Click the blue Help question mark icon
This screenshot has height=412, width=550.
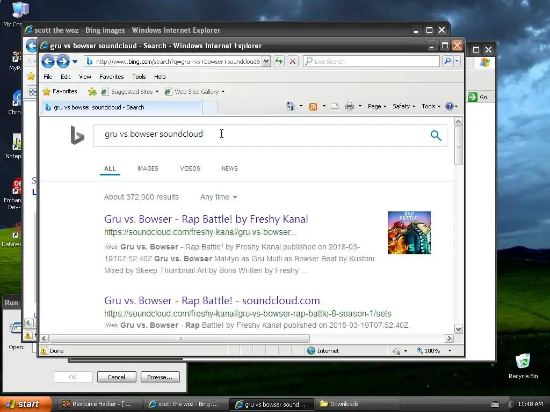(x=450, y=106)
